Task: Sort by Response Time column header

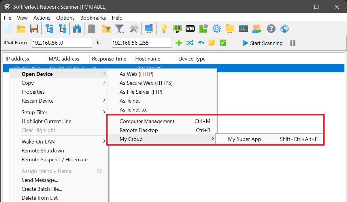Action: (x=111, y=59)
